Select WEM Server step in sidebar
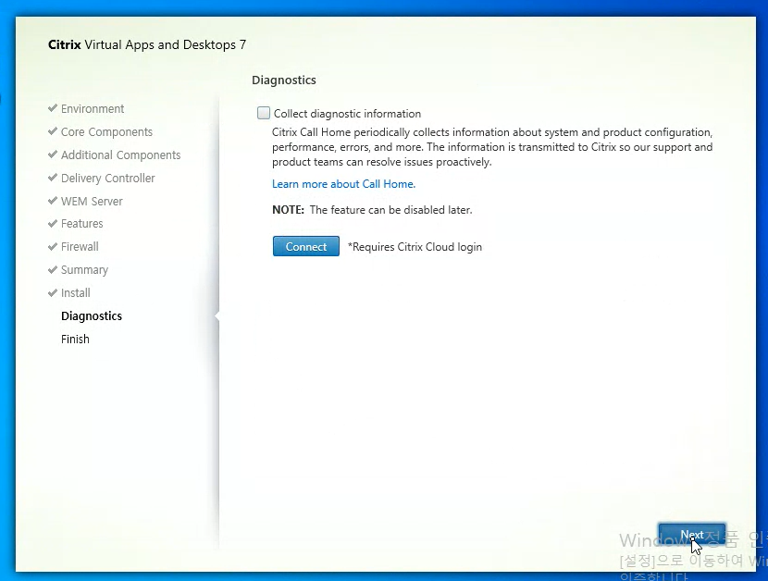 [x=92, y=202]
